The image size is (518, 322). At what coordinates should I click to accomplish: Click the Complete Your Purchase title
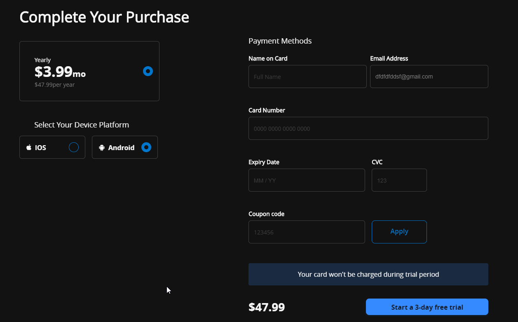tap(104, 17)
